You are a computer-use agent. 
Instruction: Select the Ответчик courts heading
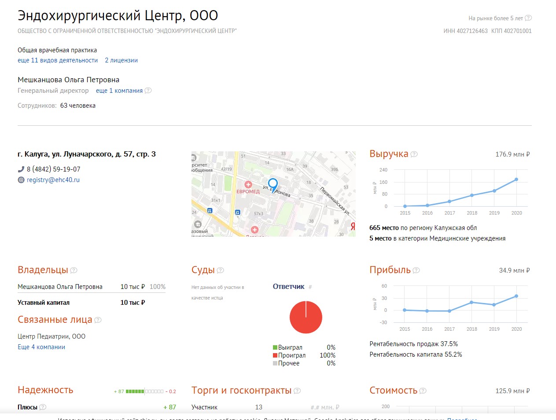pyautogui.click(x=288, y=287)
